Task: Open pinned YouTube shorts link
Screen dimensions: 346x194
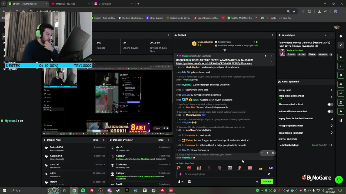Action: pyautogui.click(x=215, y=63)
